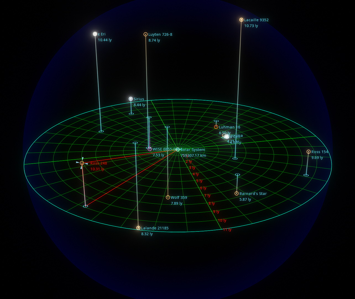This screenshot has height=299, width=355.
Task: Click the "10.73 ly" distance value
Action: tap(251, 26)
